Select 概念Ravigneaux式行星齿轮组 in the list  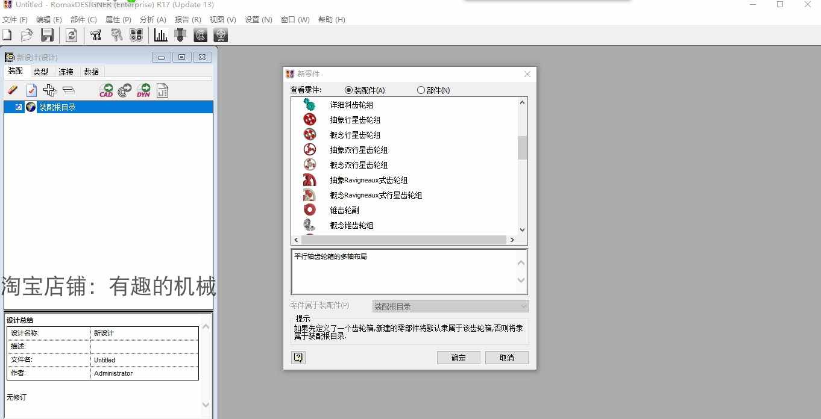point(376,195)
